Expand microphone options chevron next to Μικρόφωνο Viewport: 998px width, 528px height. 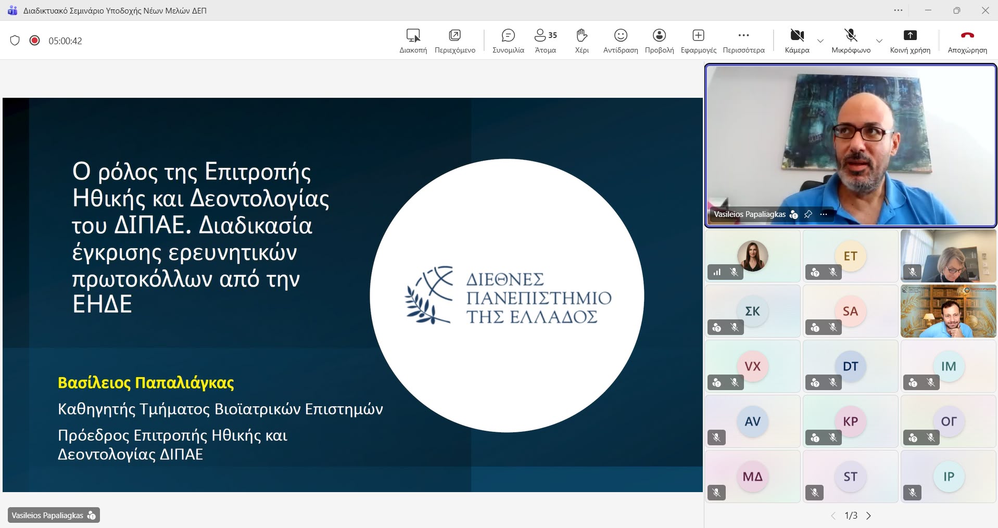(x=879, y=41)
